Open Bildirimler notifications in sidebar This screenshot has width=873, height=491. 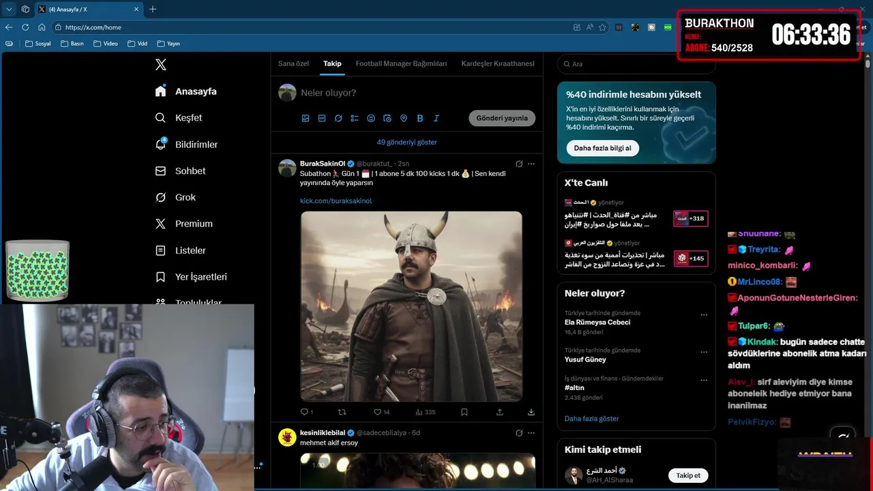coord(186,145)
